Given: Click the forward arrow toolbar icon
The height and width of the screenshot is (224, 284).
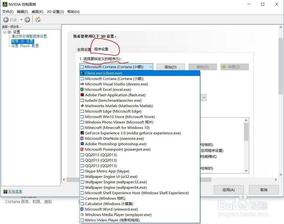Looking at the screenshot, I should (x=27, y=20).
